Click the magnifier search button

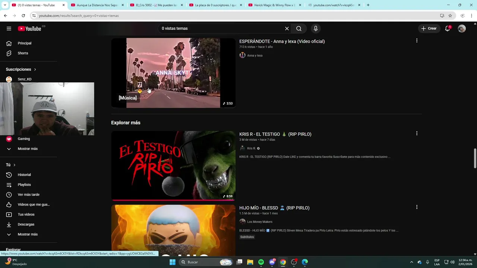[299, 29]
